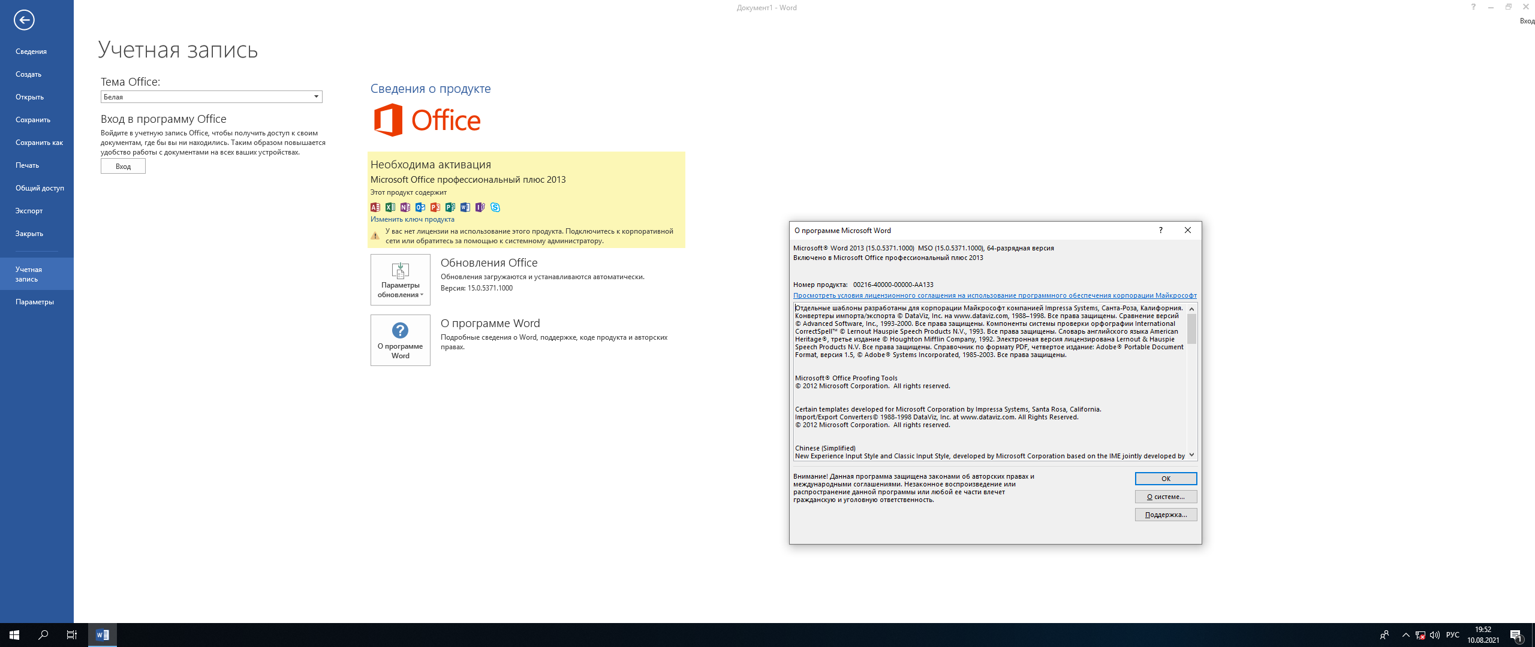This screenshot has height=647, width=1535.
Task: Click the Word taskbar icon
Action: point(103,635)
